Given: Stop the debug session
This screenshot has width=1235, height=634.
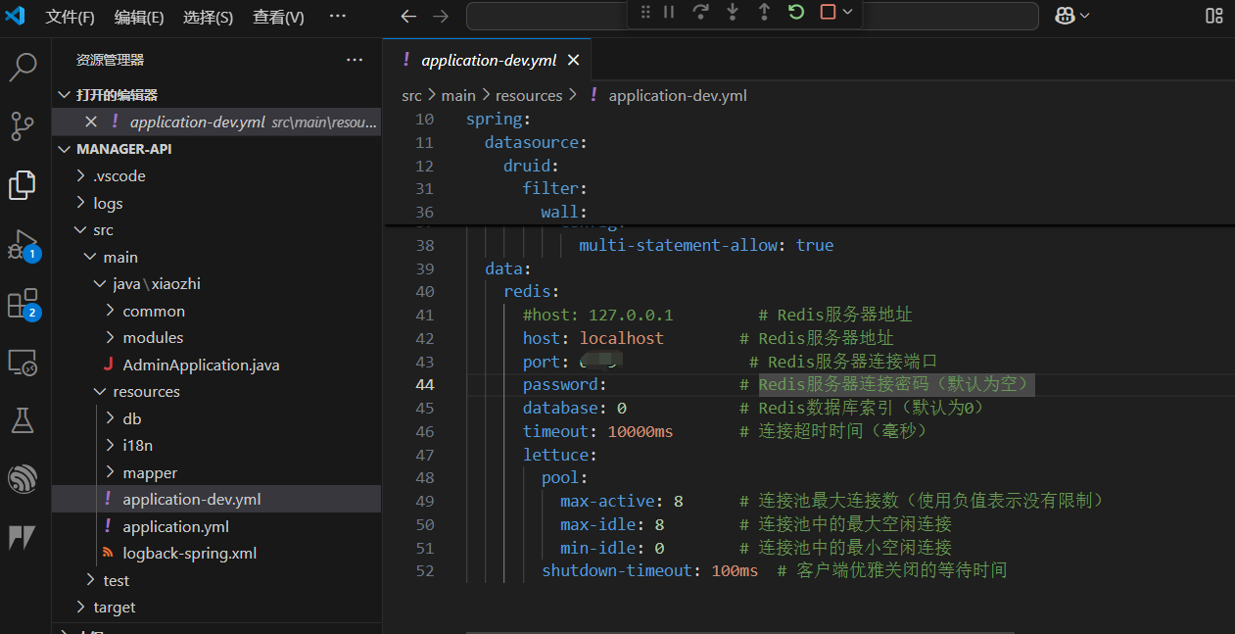Looking at the screenshot, I should [x=828, y=13].
